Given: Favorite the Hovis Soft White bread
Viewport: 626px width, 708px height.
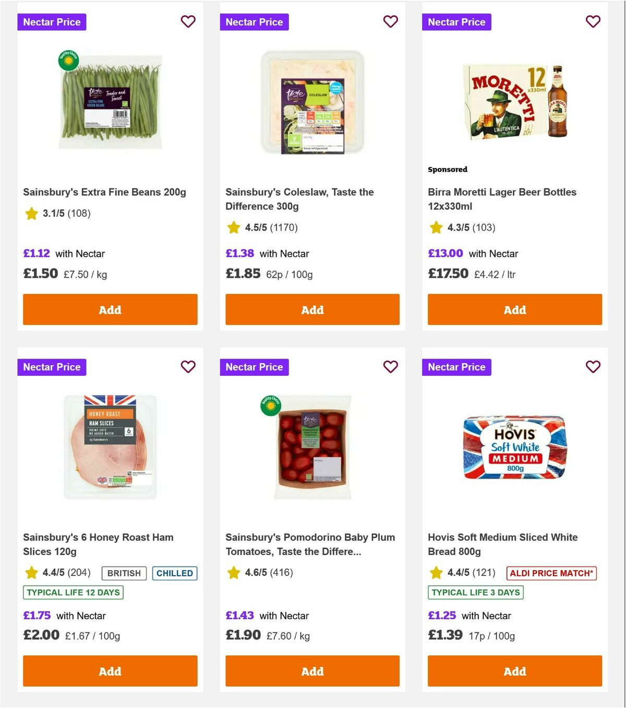Looking at the screenshot, I should tap(593, 367).
